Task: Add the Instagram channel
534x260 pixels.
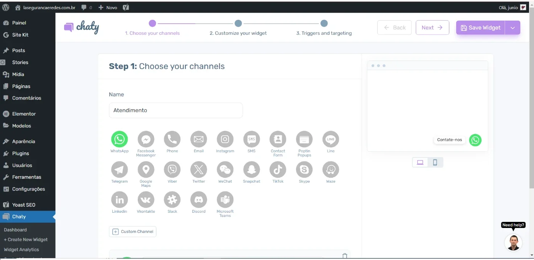Action: (x=225, y=139)
